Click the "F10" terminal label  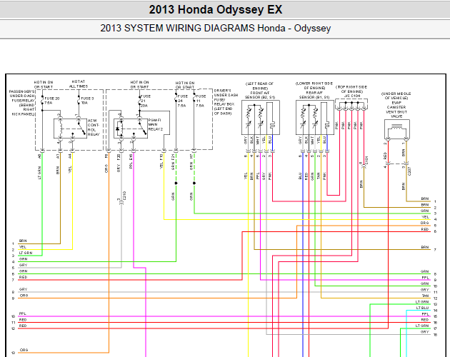161,157
